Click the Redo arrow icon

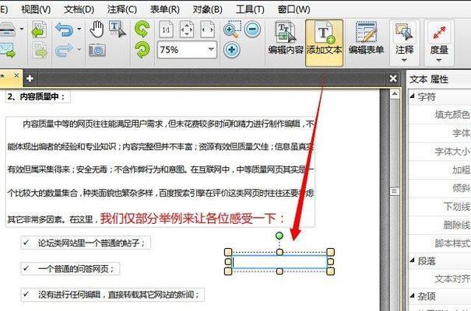click(x=64, y=50)
